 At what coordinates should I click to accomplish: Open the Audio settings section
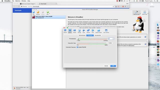[84, 31]
